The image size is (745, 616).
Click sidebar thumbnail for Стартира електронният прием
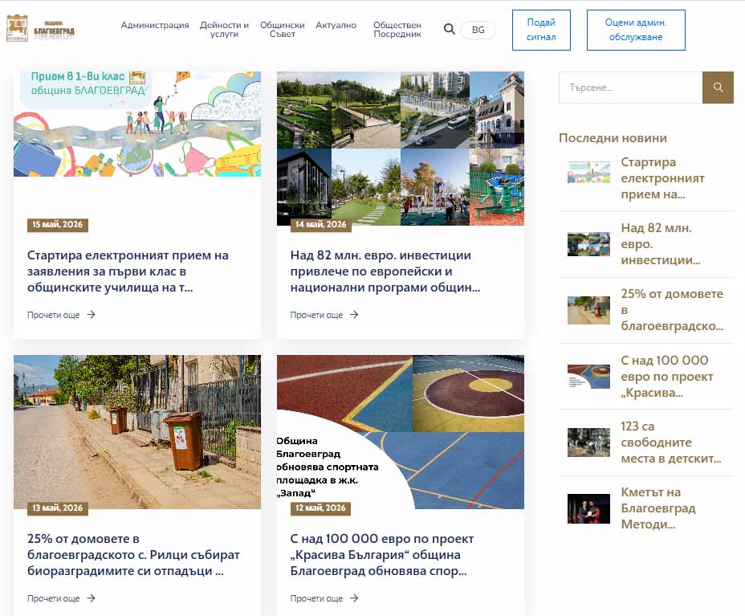tap(588, 172)
